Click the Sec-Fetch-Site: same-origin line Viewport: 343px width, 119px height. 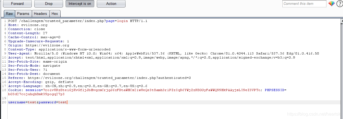[x=38, y=62]
